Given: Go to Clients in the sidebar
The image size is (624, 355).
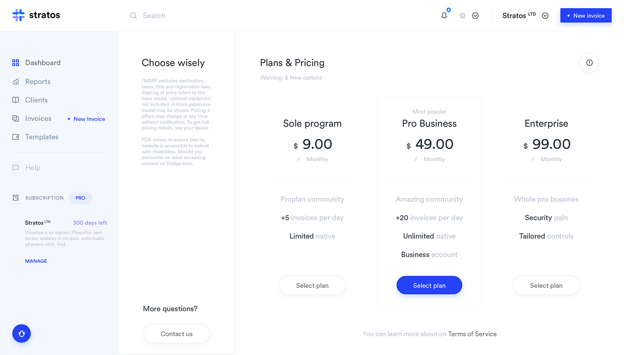Looking at the screenshot, I should click(x=36, y=100).
